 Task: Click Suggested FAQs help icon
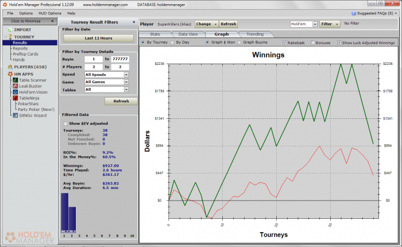tap(354, 13)
